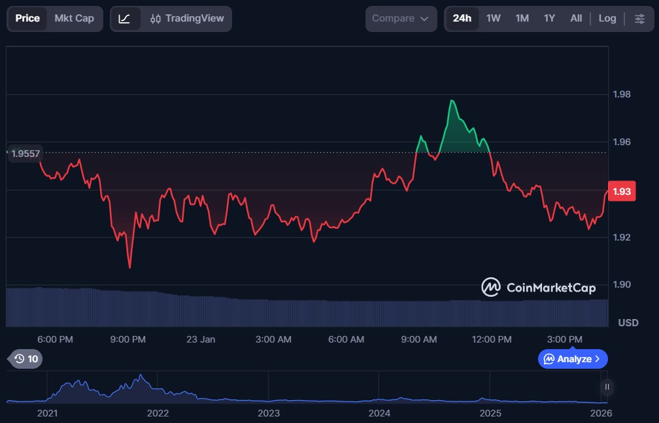Toggle the Mkt Cap view

click(x=74, y=18)
